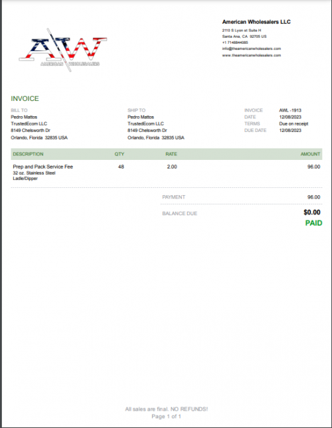
Task: Click the INVOICE field label near AWL -1913
Action: (x=254, y=110)
